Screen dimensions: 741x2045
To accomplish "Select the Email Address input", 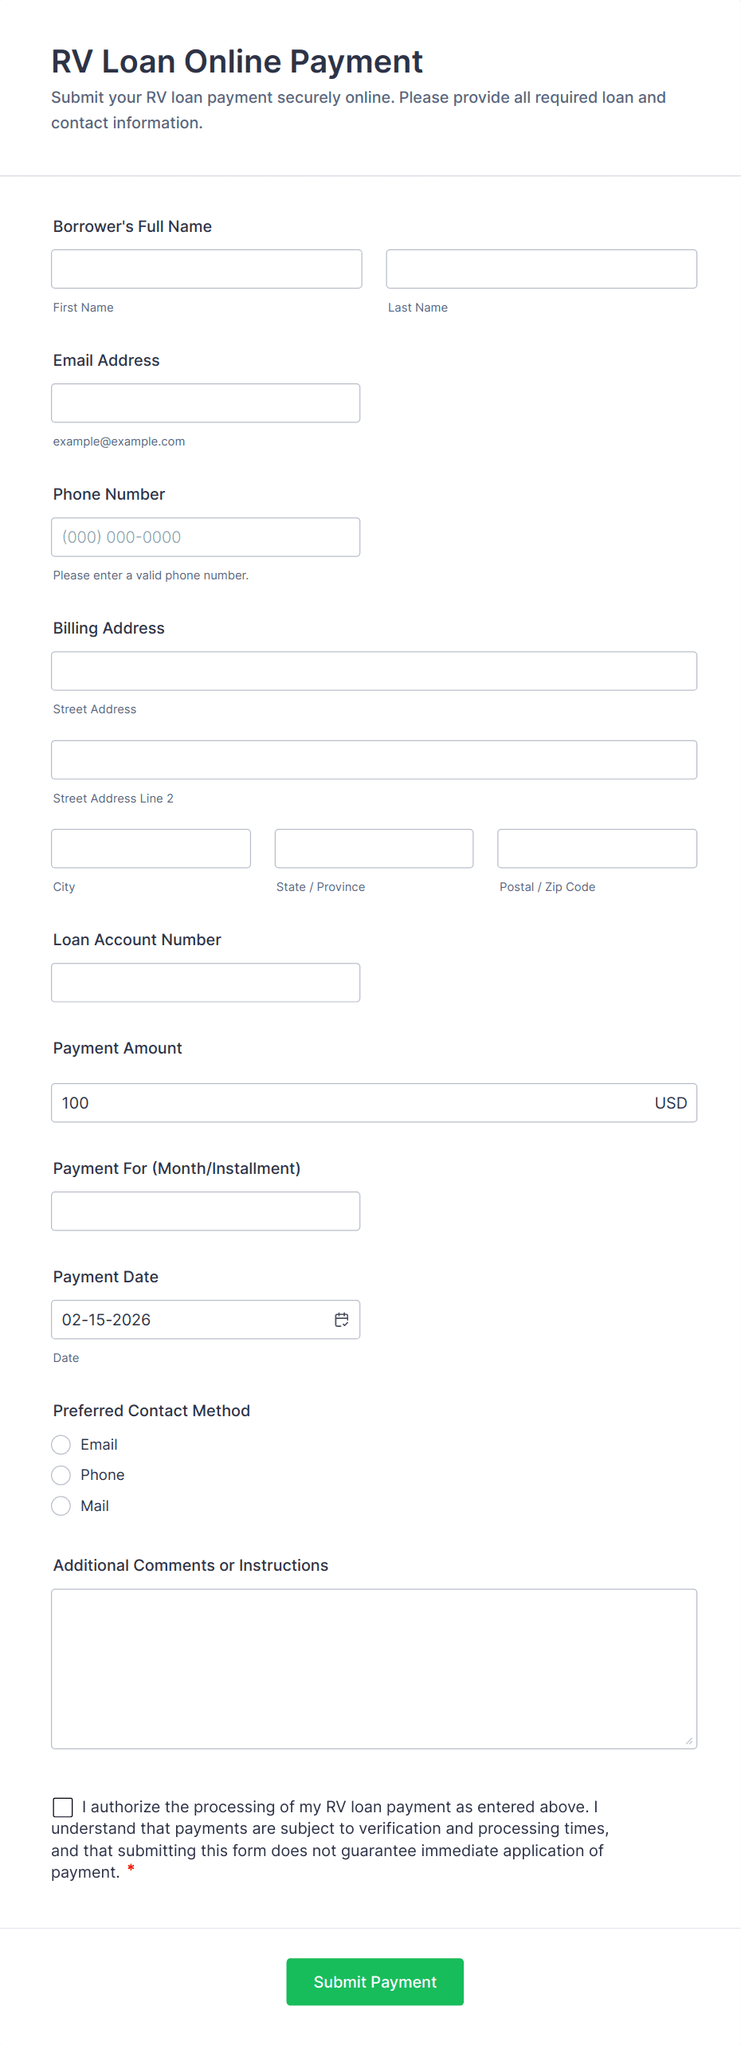I will (x=206, y=403).
